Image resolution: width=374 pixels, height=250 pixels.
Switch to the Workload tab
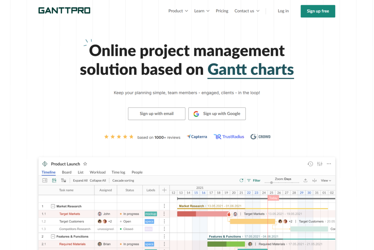tap(98, 172)
